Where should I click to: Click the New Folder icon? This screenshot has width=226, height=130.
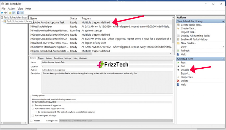tap(178, 43)
